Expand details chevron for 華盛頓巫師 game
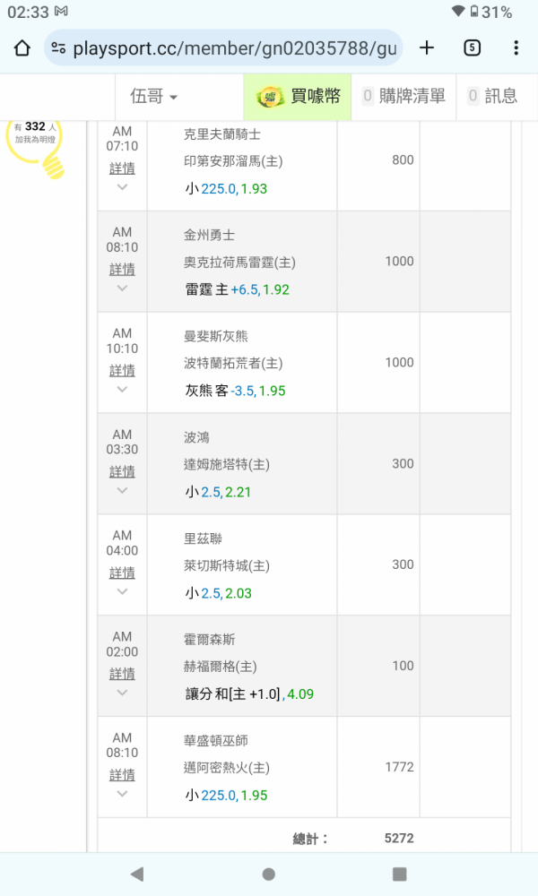Screen dimensions: 538x896 [x=123, y=794]
